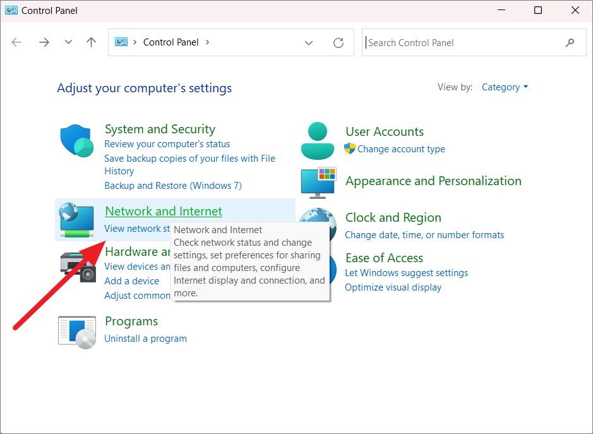Open the Hardware category heading
The width and height of the screenshot is (593, 434).
(138, 251)
